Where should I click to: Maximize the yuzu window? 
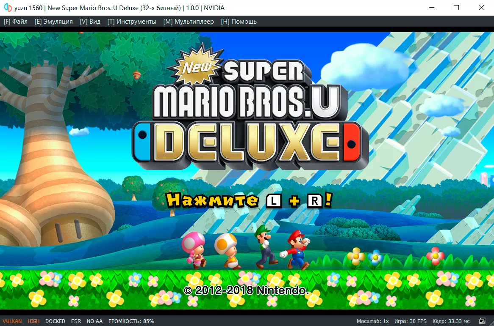(x=456, y=8)
